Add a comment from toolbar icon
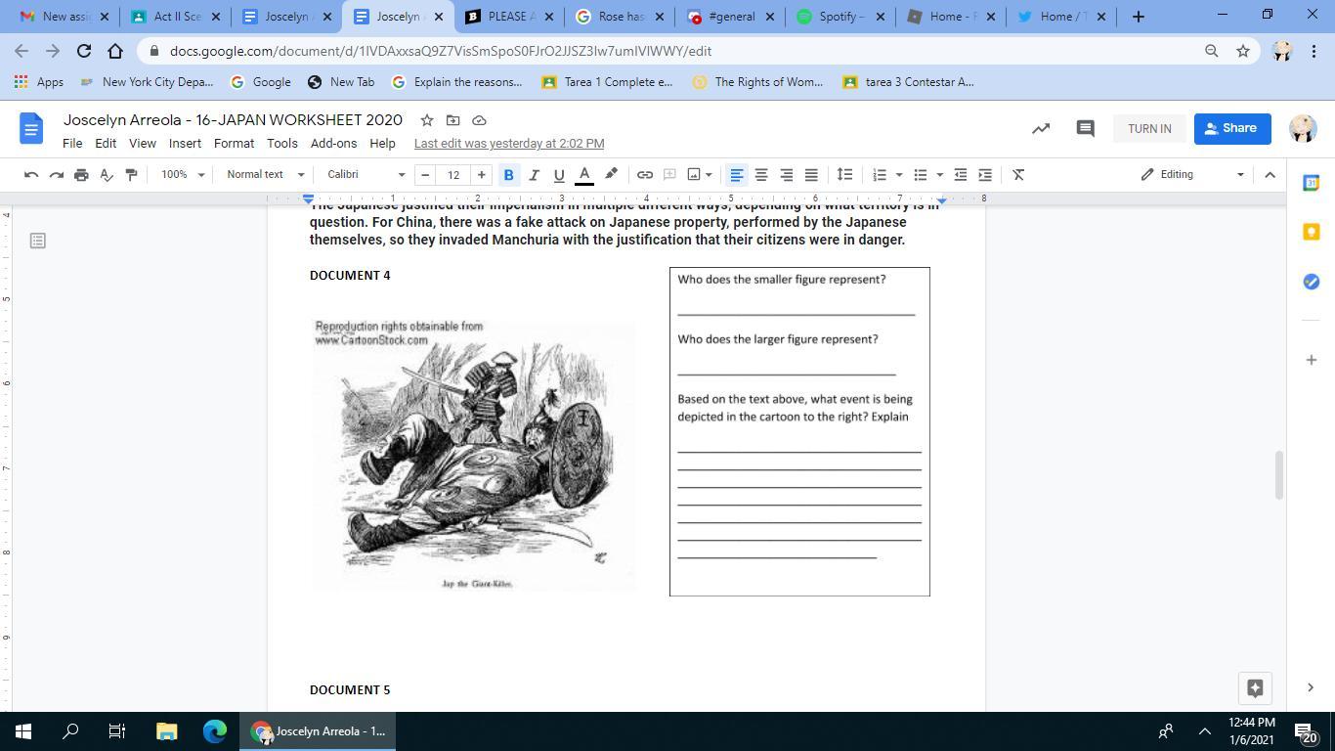Viewport: 1335px width, 751px height. click(669, 174)
